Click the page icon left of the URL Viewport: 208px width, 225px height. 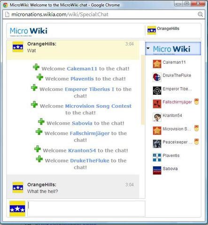(x=7, y=15)
